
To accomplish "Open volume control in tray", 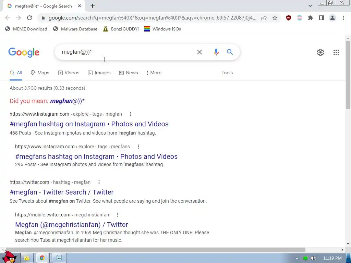I will tap(314, 258).
